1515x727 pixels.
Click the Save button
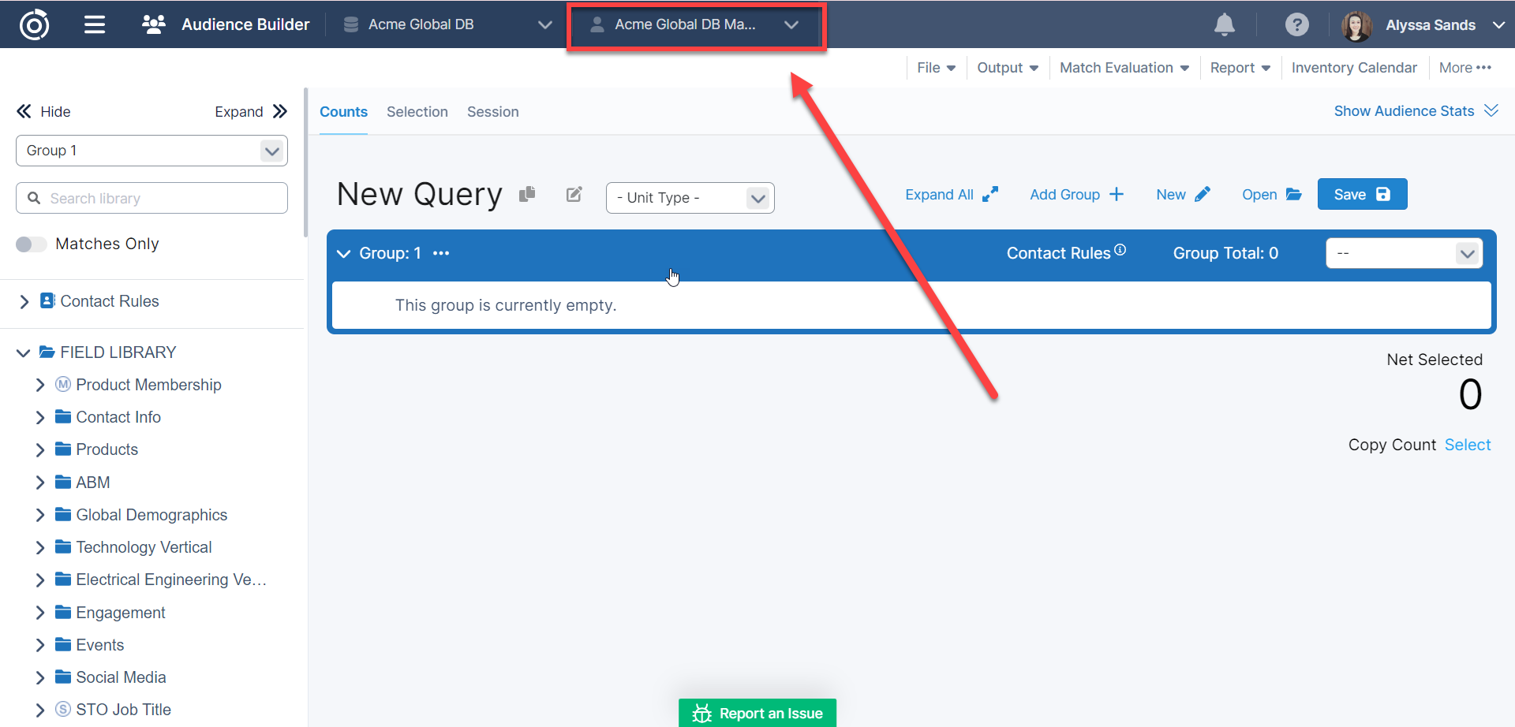coord(1361,195)
